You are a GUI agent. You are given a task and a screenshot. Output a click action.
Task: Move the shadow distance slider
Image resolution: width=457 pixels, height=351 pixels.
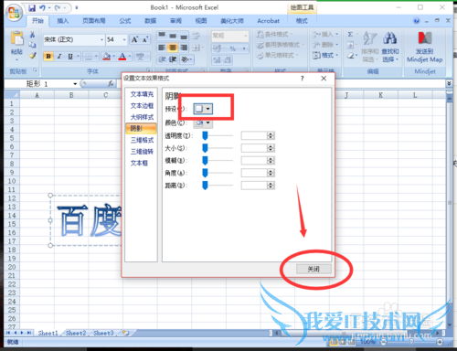coord(205,185)
